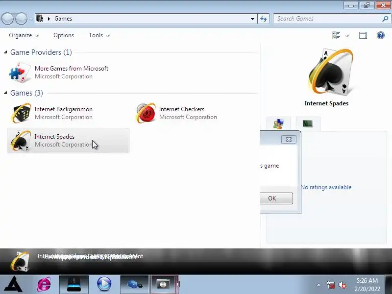Screen dimensions: 392x294
Task: Minimize the Games window
Action: [x=351, y=5]
